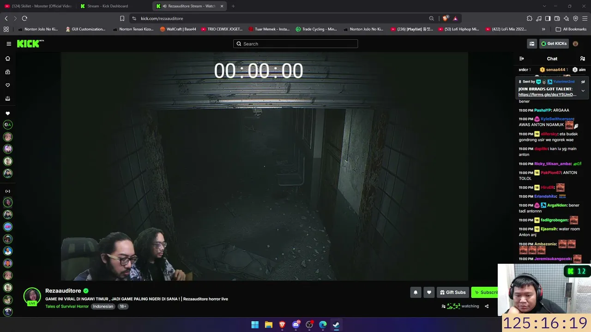591x332 pixels.
Task: Open the GUI Customization bookmark
Action: (85, 29)
